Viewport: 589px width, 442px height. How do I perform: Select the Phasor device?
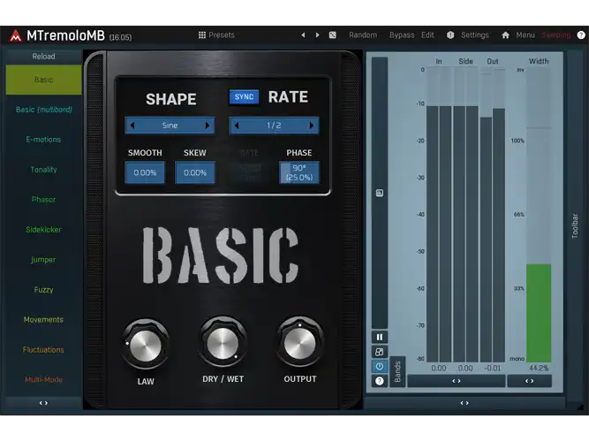43,200
